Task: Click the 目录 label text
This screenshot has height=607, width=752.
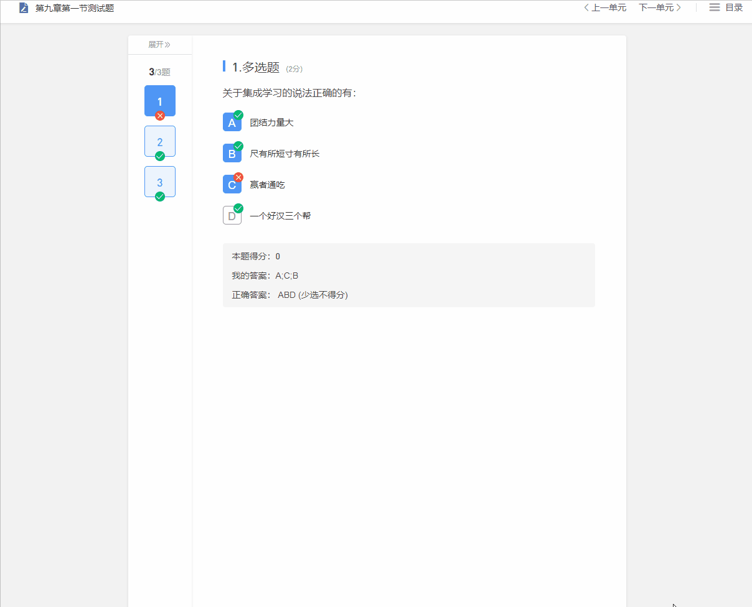Action: (734, 7)
